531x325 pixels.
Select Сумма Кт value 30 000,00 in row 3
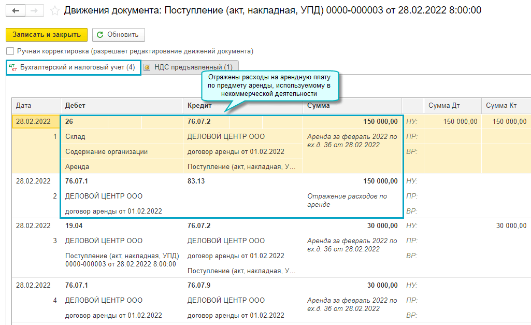511,225
